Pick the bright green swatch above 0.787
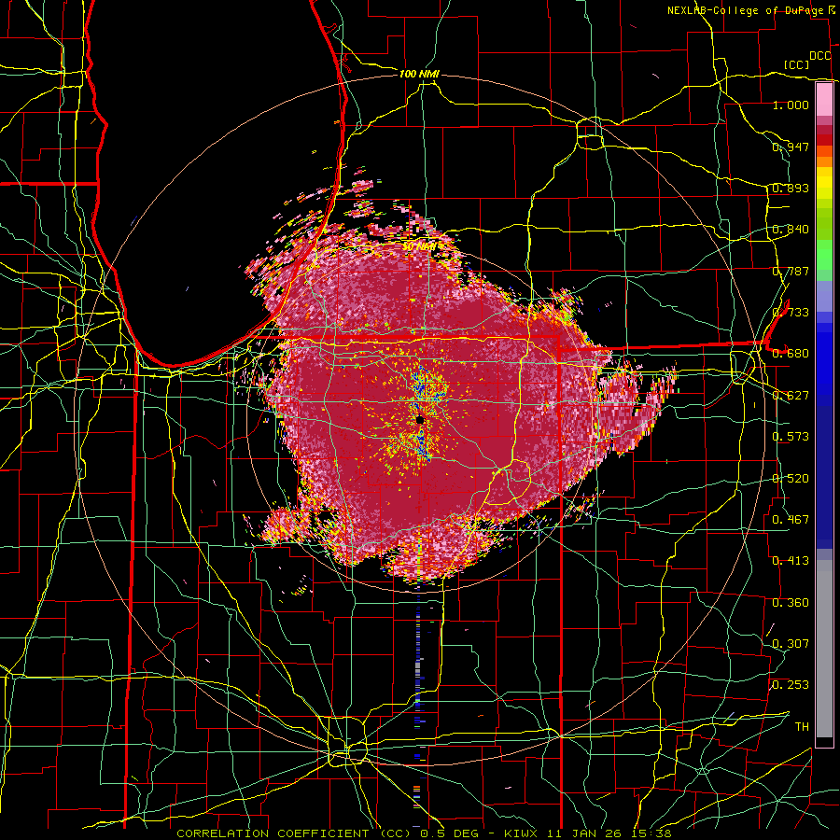This screenshot has width=840, height=840. (824, 255)
